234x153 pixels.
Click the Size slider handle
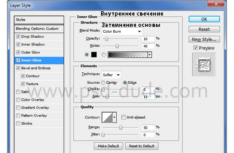(x=107, y=97)
